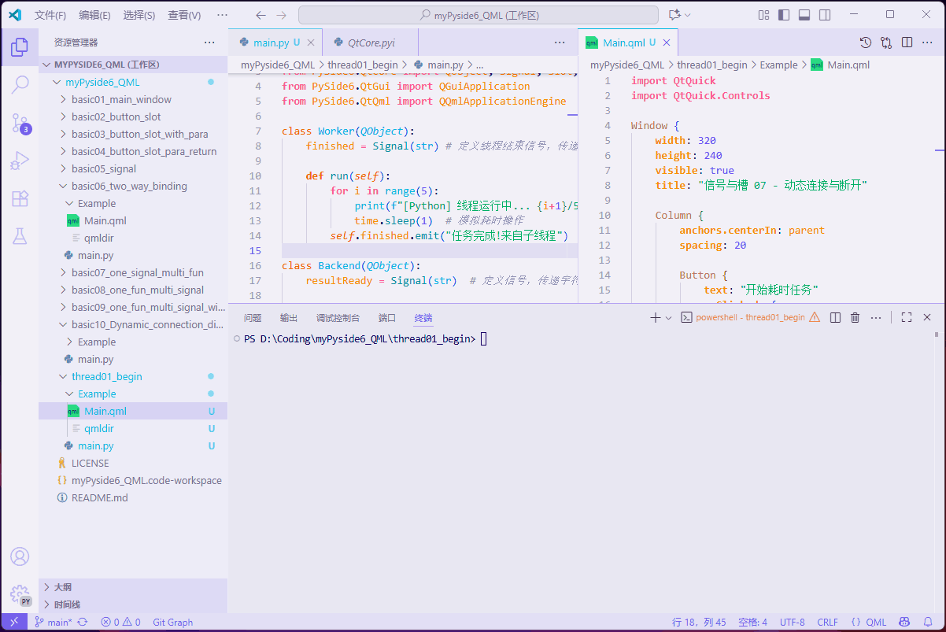Viewport: 946px width, 632px height.
Task: Open the Accounts menu icon
Action: 20,556
